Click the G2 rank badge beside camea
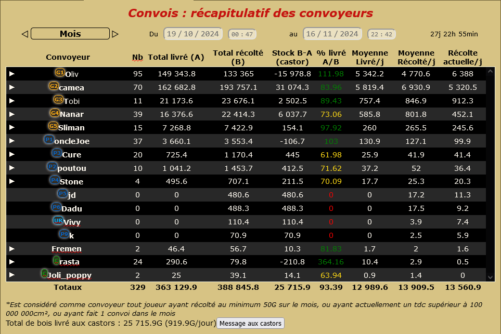Screen dimensions: 501x334 click(x=54, y=86)
